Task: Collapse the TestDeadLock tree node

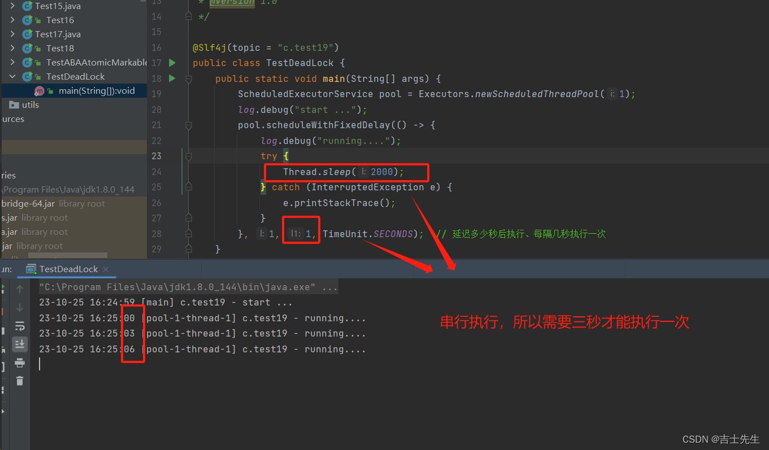Action: tap(12, 77)
